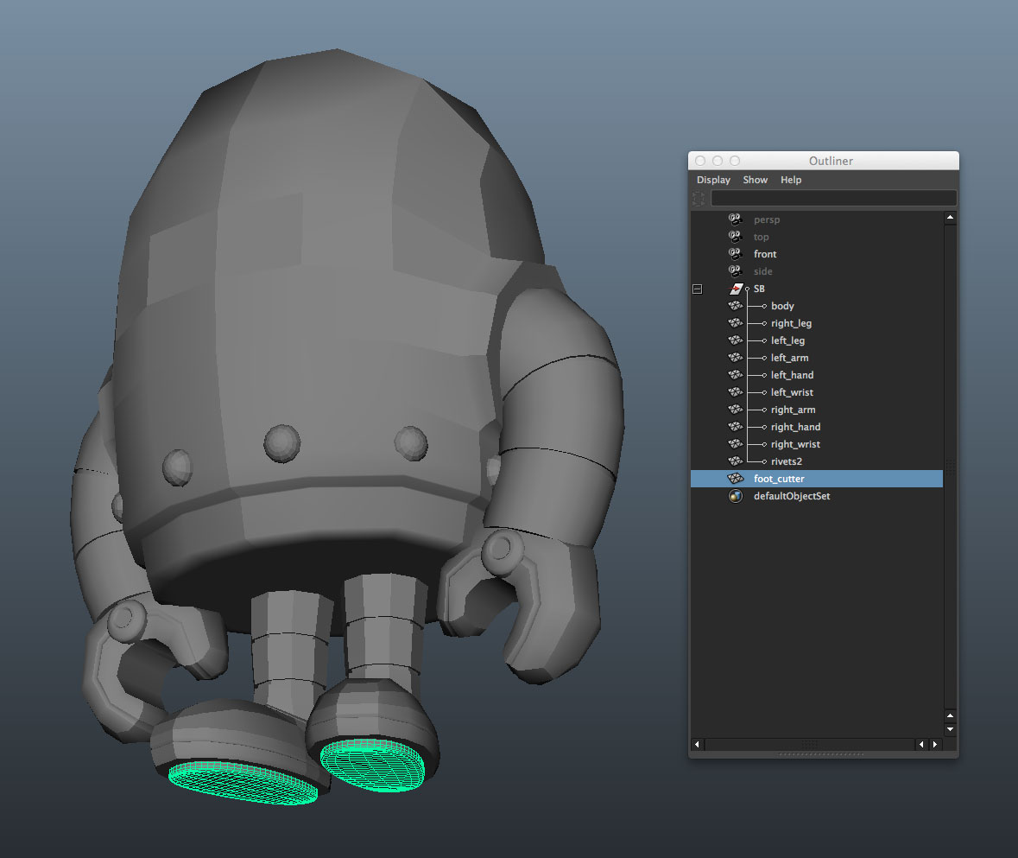Click the Outliner scroll up arrow
1018x858 pixels.
tap(951, 219)
